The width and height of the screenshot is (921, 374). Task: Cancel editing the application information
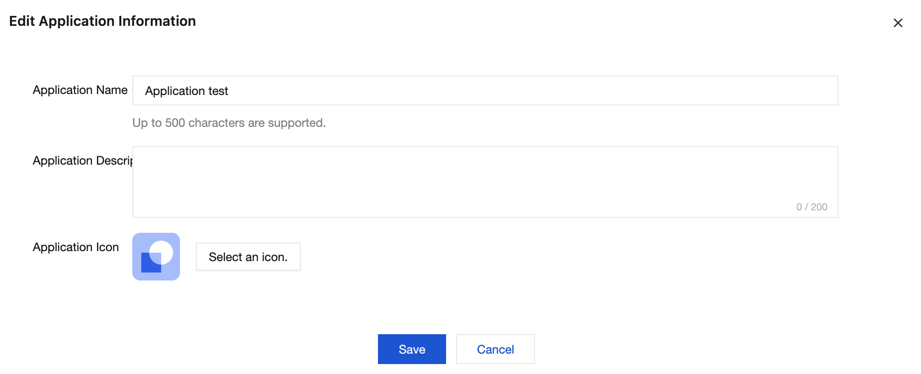click(495, 349)
